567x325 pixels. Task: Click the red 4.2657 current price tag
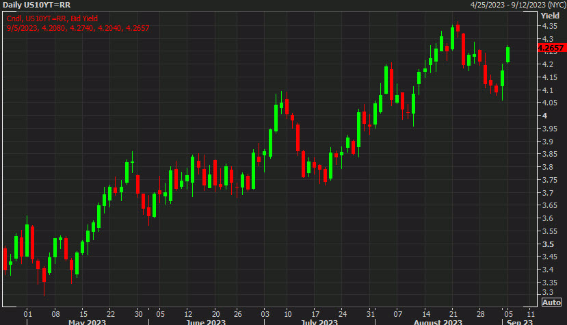(551, 48)
